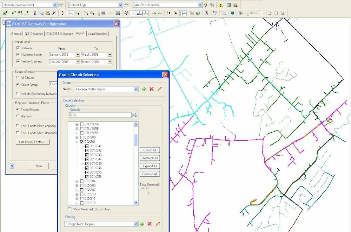351x232 pixels.
Task: Switch to the CYMDIST Database tab
Action: [x=60, y=34]
